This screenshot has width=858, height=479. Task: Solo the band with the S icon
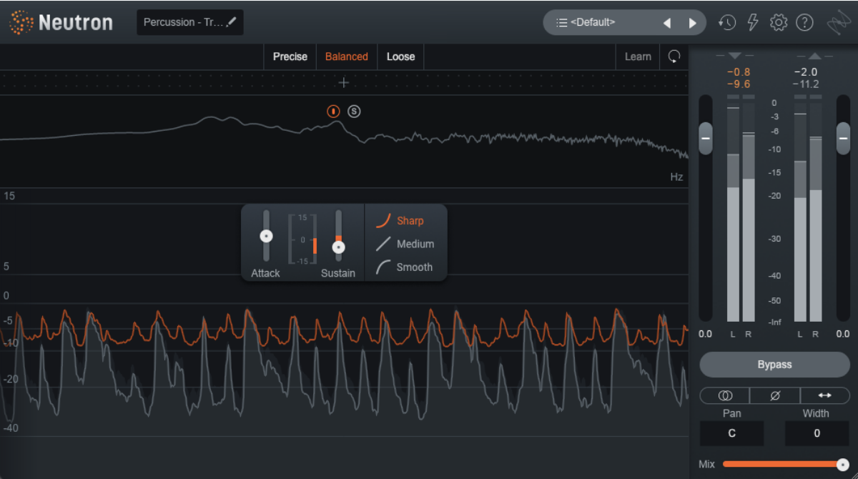(354, 111)
